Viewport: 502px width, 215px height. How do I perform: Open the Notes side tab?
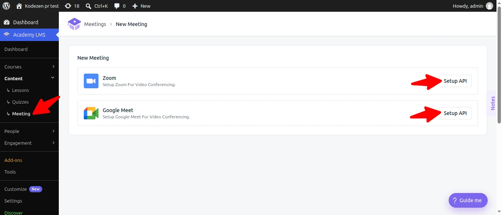tap(492, 103)
